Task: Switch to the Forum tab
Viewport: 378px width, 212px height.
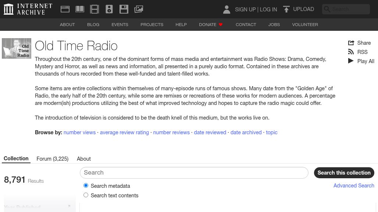Action: point(52,159)
